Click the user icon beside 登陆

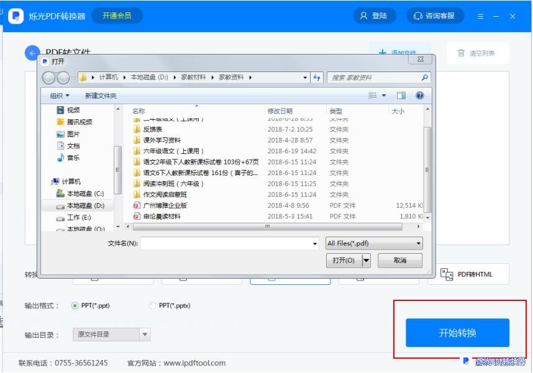pyautogui.click(x=363, y=16)
